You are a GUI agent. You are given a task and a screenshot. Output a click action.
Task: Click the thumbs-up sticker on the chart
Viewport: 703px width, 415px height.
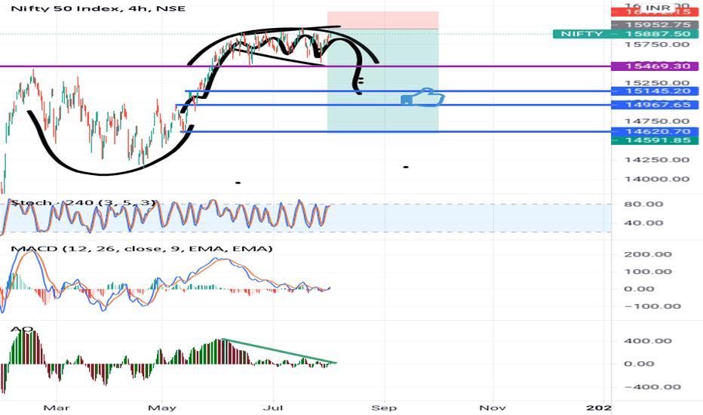coord(423,97)
